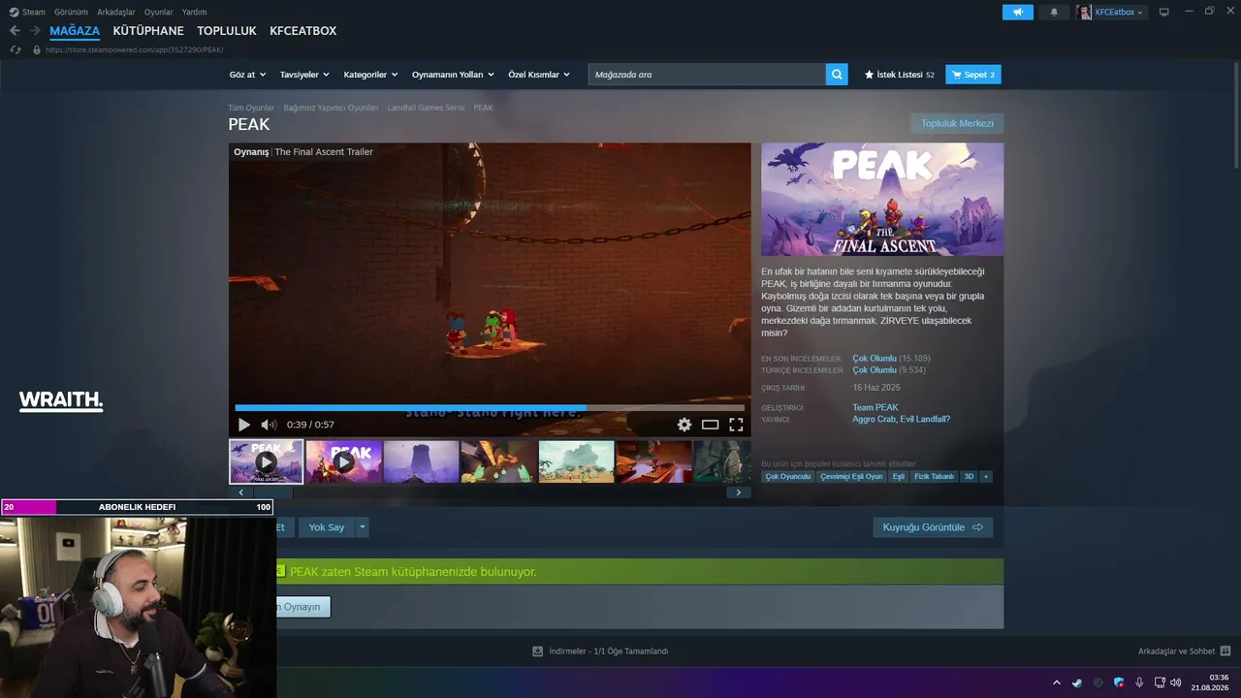The width and height of the screenshot is (1241, 698).
Task: Click the store search magnifier button
Action: tap(837, 75)
